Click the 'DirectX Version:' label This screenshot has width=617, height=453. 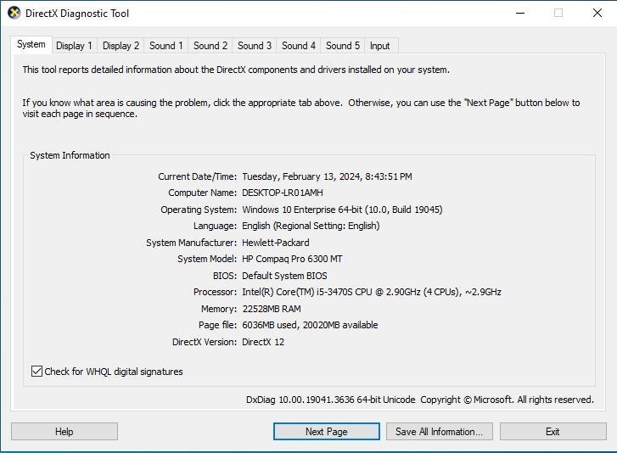205,342
